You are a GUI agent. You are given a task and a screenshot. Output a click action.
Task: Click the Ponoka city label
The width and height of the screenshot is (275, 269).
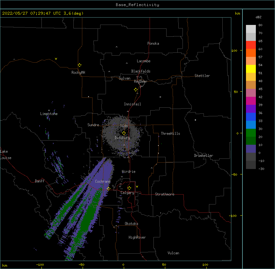coord(153,43)
